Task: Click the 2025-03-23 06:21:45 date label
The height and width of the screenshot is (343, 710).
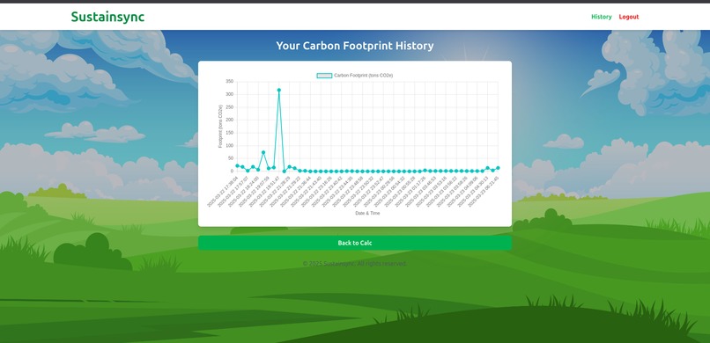Action: pos(484,192)
